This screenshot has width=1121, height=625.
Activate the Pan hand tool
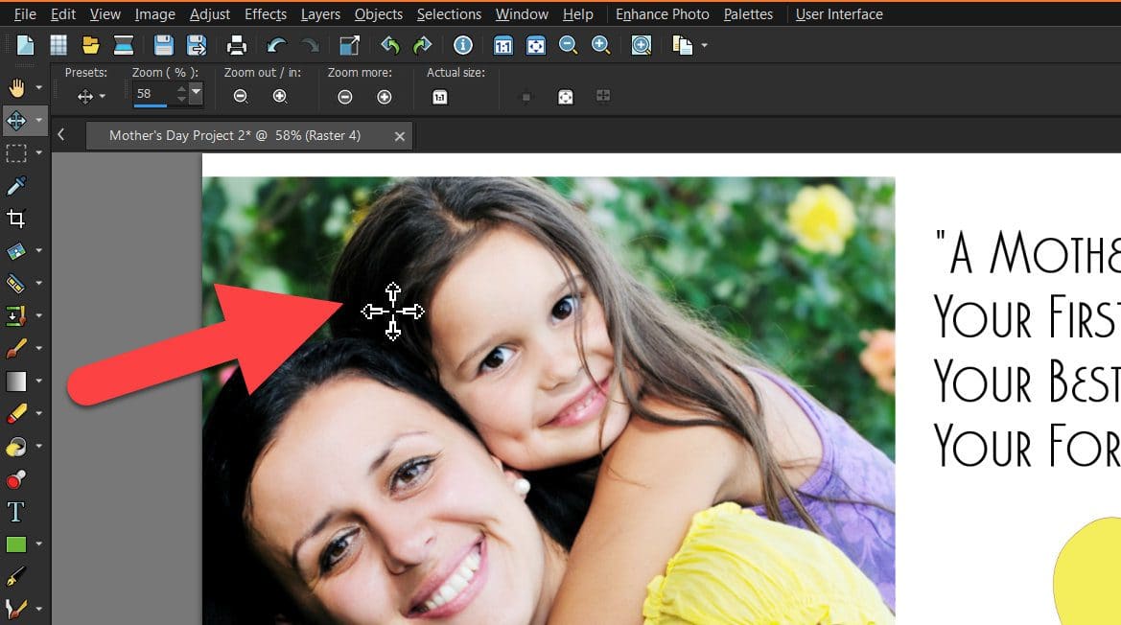point(16,87)
